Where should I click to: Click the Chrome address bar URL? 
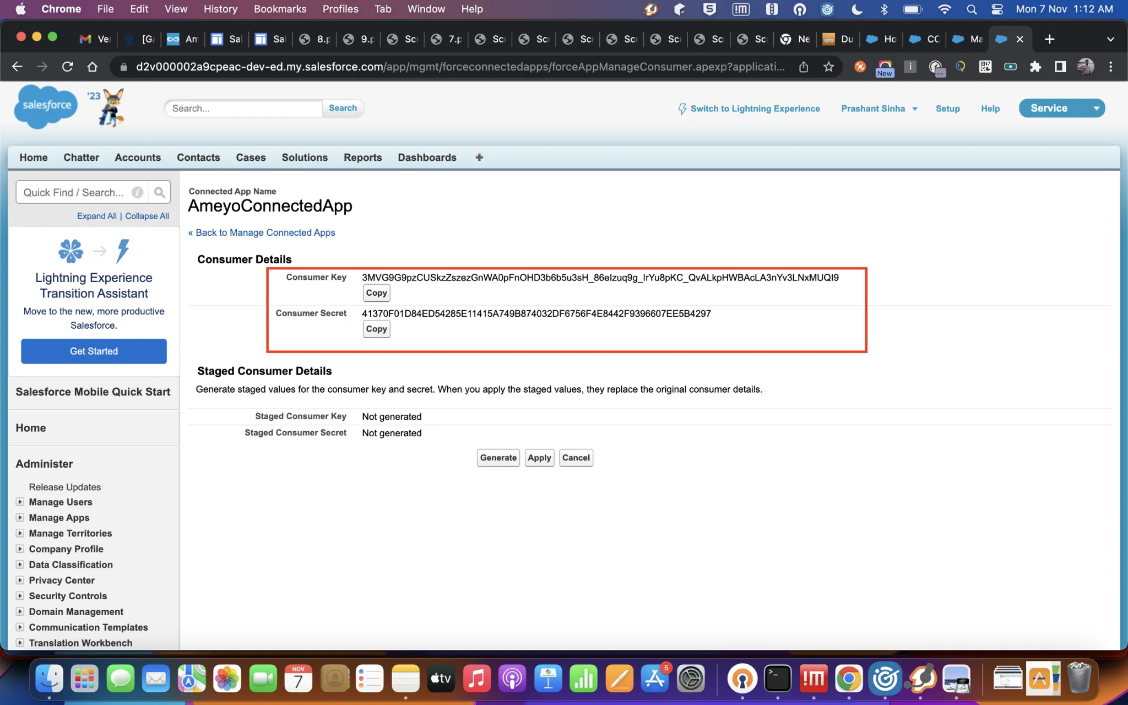click(460, 67)
